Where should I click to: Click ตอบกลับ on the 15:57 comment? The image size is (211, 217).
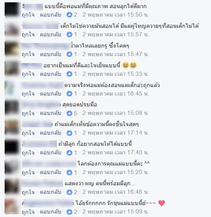point(51,34)
